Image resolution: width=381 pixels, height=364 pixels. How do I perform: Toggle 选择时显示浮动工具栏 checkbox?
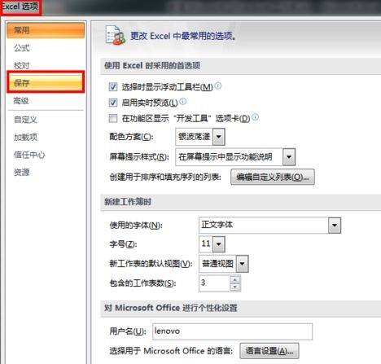[x=113, y=87]
